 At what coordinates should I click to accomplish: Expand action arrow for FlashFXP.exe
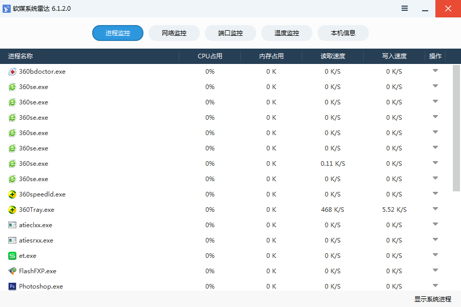(435, 271)
